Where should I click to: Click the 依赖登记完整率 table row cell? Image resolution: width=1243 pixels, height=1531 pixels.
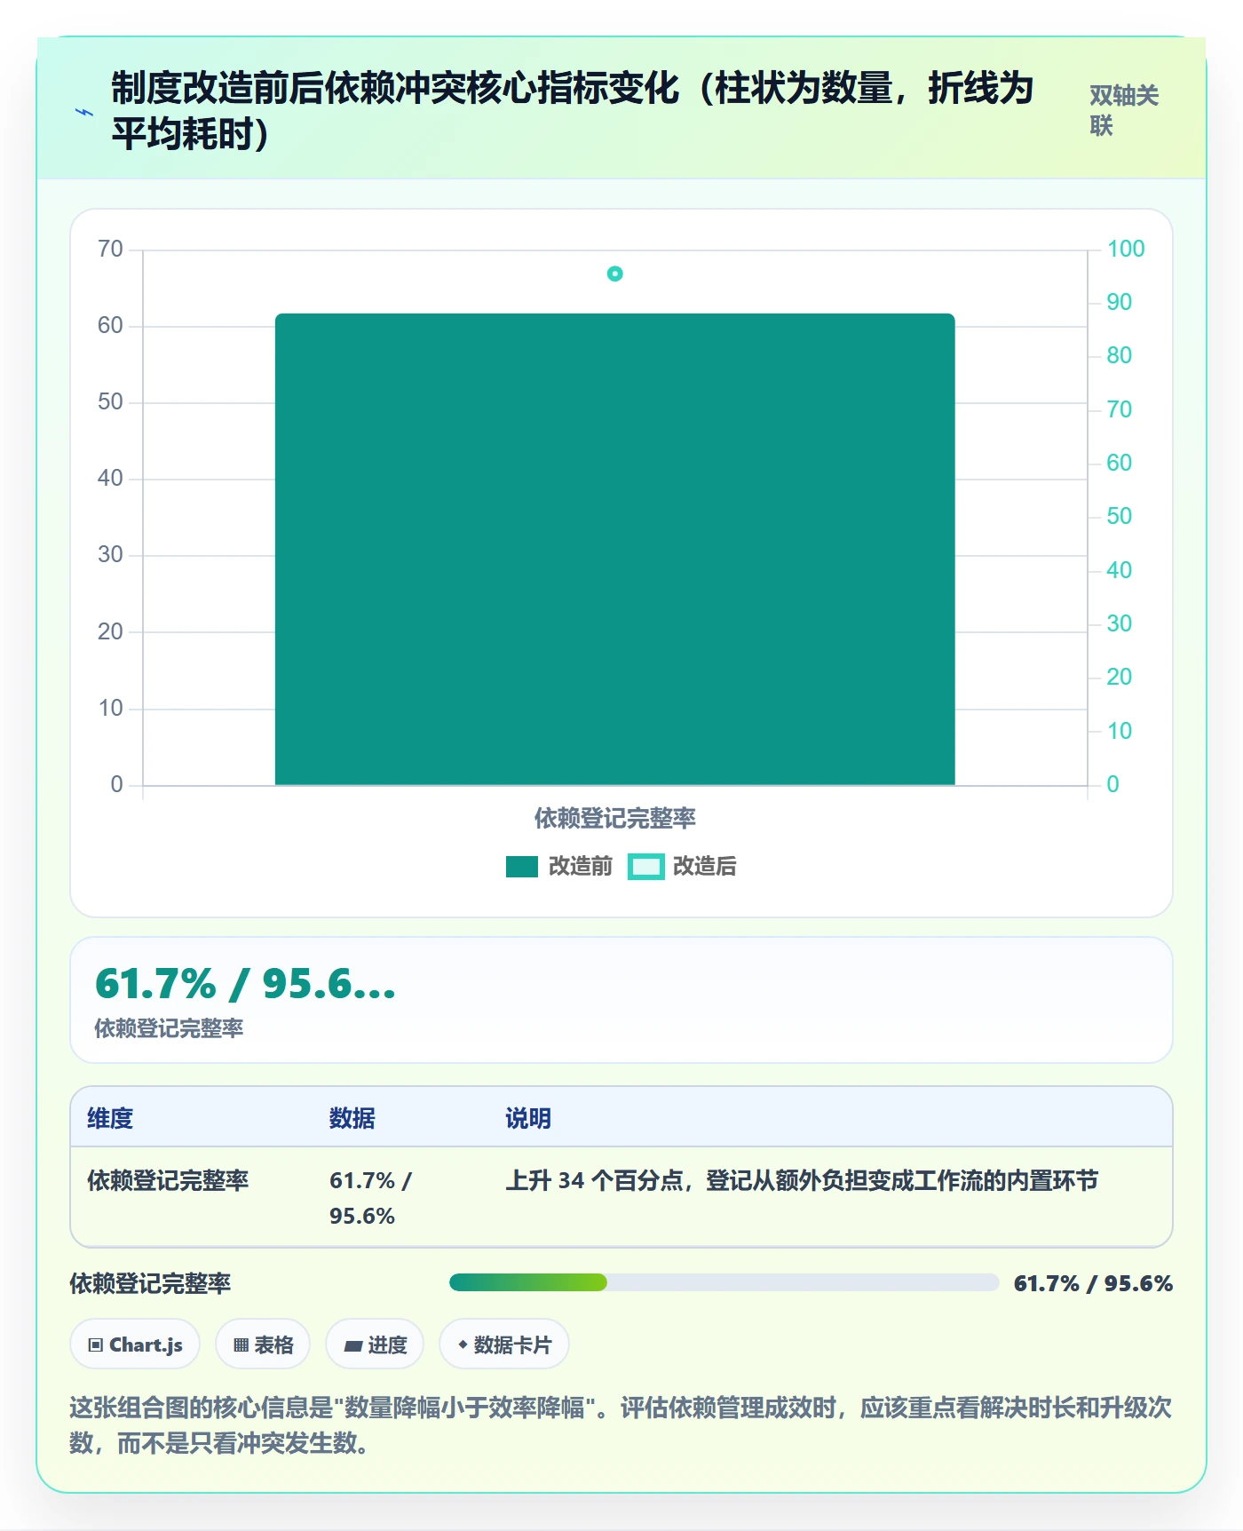(168, 1180)
